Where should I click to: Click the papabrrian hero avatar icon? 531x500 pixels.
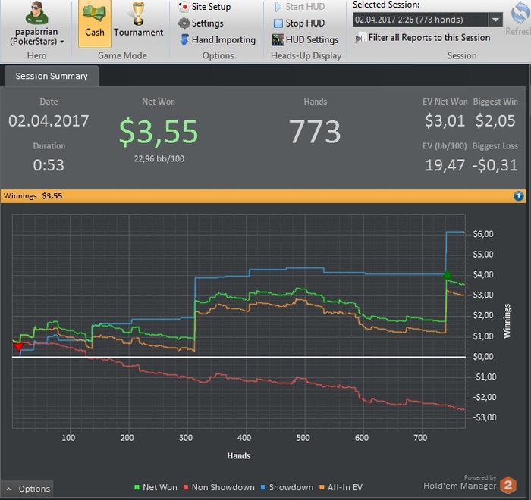coord(36,14)
